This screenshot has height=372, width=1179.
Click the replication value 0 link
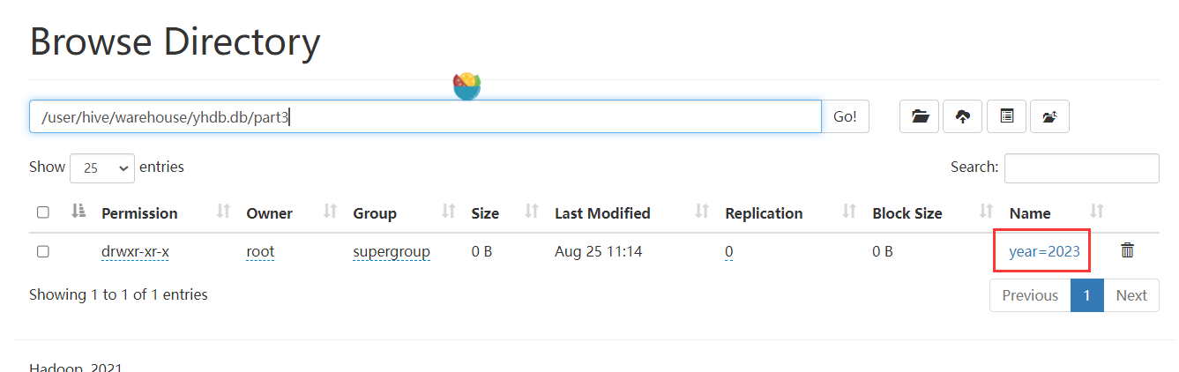pyautogui.click(x=729, y=251)
